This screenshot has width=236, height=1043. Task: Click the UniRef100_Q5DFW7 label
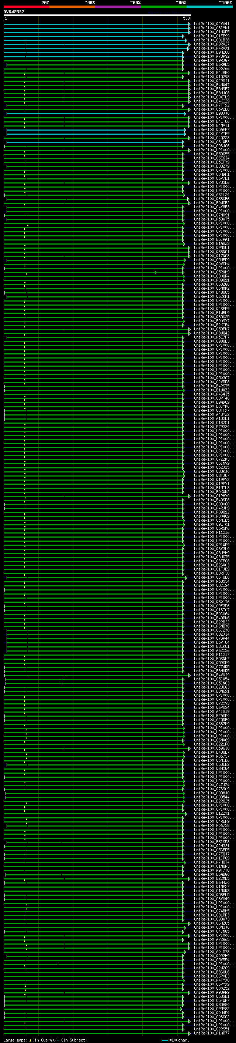click(x=212, y=329)
